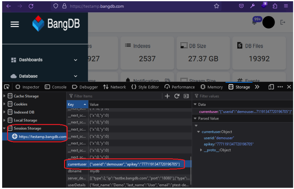Select the server_de... row
Viewport: 294px width, 189px height.
tap(129, 178)
